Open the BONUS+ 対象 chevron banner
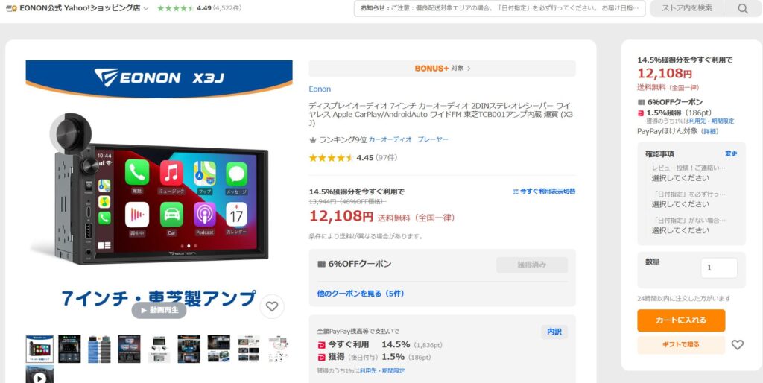 click(x=442, y=69)
